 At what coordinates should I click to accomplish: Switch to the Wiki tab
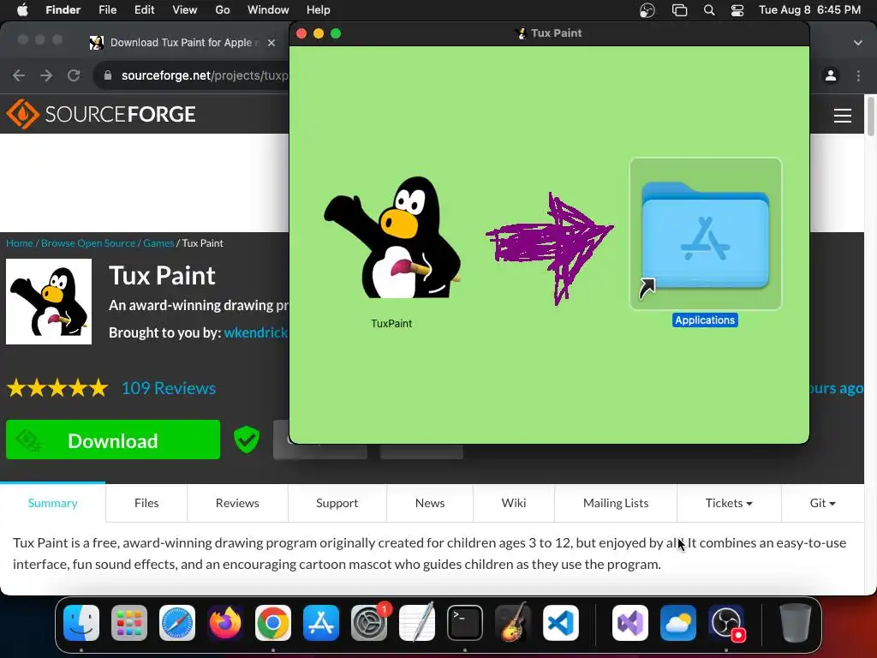pos(514,503)
